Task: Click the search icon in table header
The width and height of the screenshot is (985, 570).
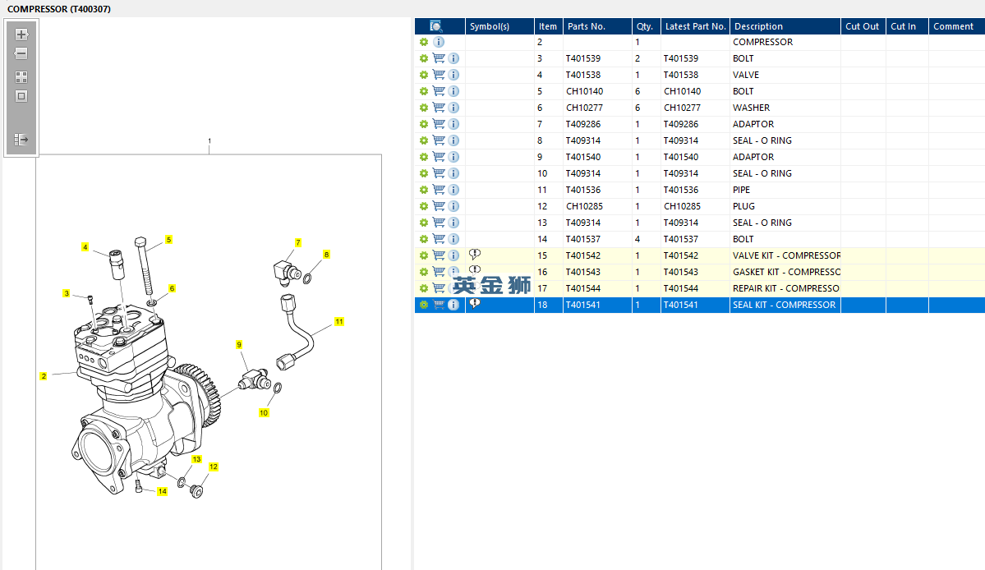Action: pos(436,26)
